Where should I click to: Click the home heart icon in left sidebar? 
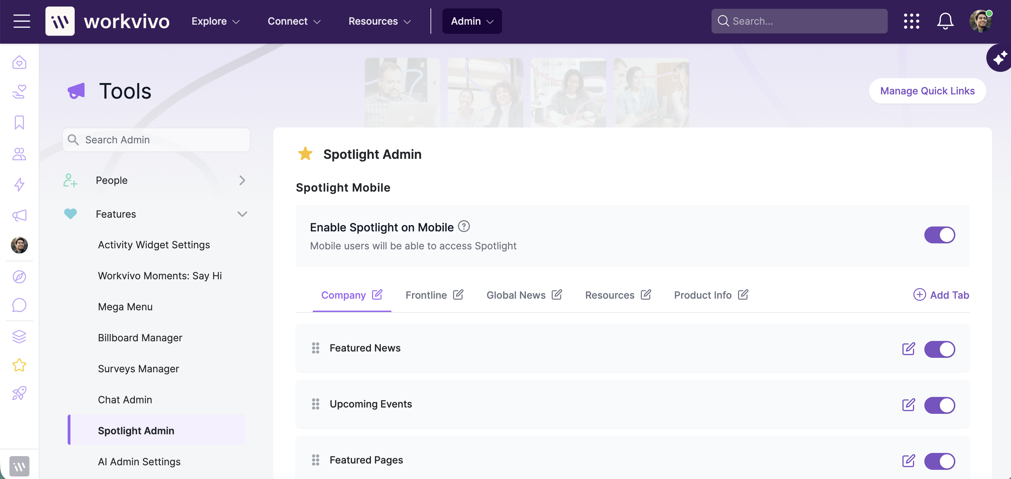pyautogui.click(x=19, y=62)
